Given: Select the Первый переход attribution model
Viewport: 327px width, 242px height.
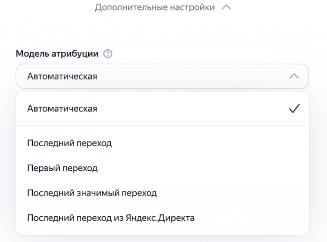Looking at the screenshot, I should click(x=63, y=168).
